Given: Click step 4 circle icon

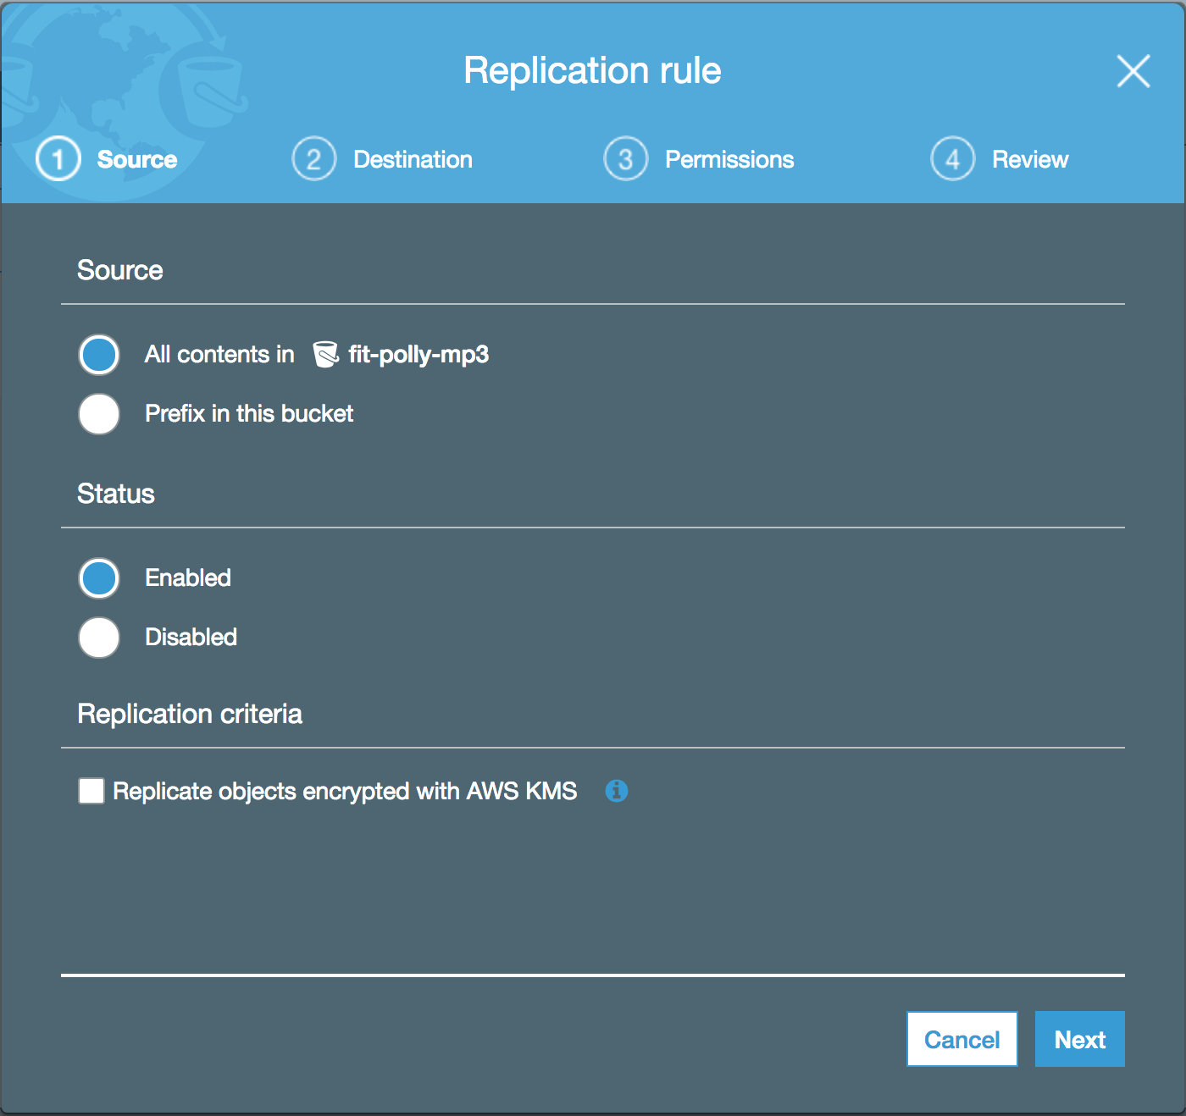Looking at the screenshot, I should click(x=953, y=159).
